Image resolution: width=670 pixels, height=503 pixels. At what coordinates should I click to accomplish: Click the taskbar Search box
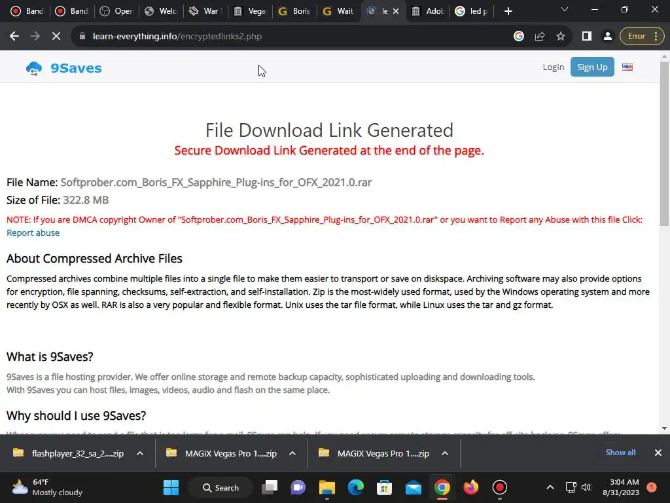pos(220,487)
